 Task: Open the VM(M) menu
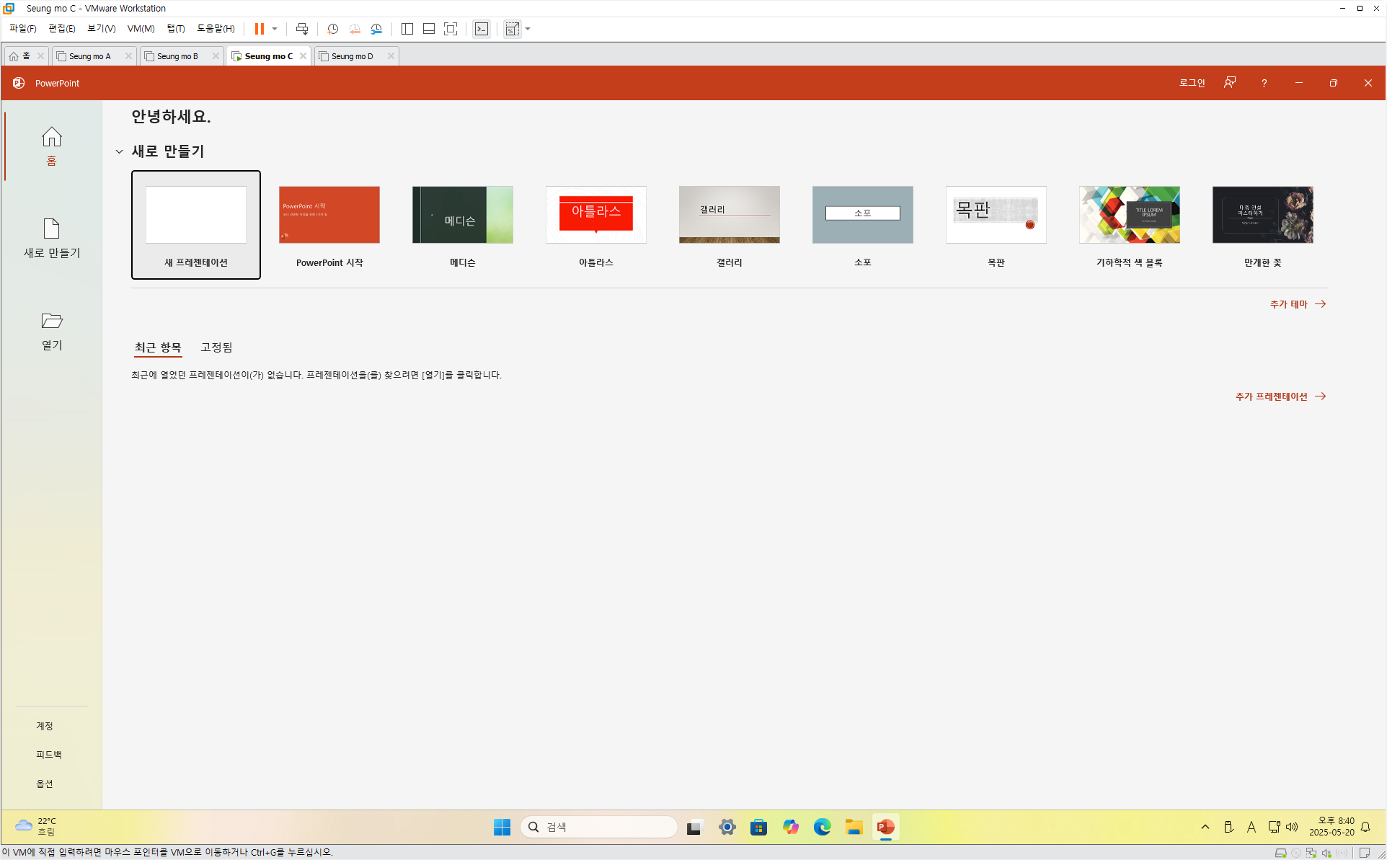(141, 29)
